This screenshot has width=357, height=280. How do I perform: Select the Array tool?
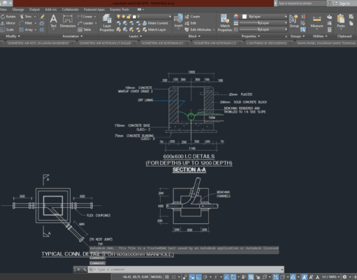coord(26,29)
